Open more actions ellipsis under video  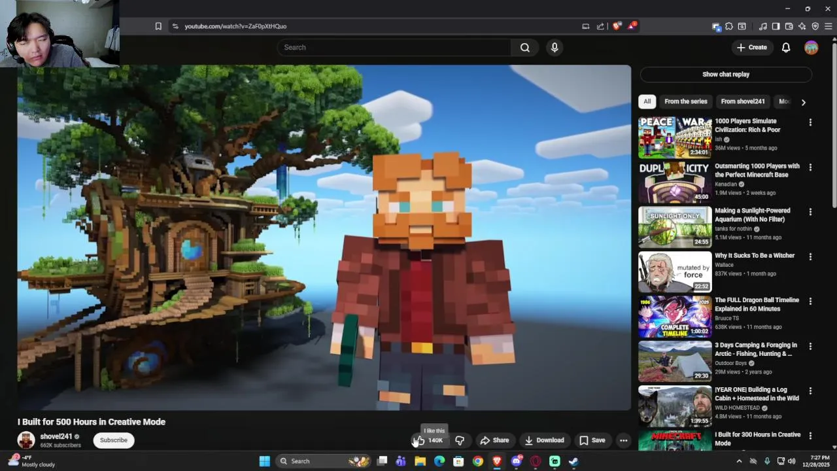pyautogui.click(x=623, y=440)
